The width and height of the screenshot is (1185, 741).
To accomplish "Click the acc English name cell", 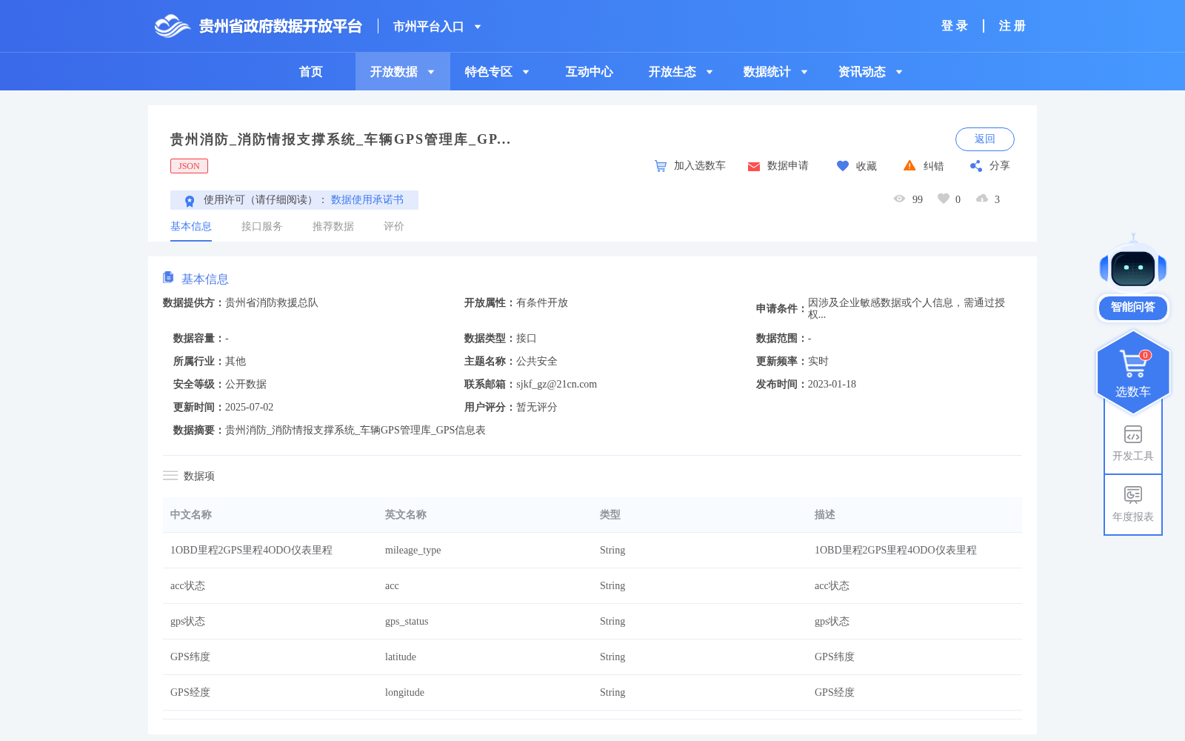I will click(392, 586).
